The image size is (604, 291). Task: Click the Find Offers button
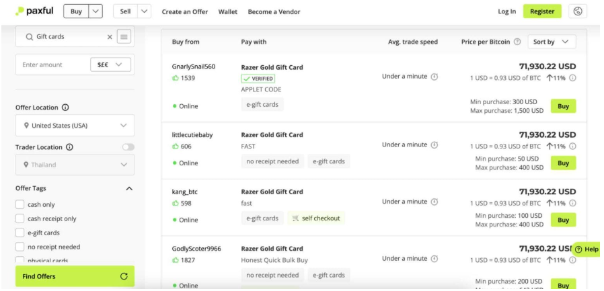point(75,276)
